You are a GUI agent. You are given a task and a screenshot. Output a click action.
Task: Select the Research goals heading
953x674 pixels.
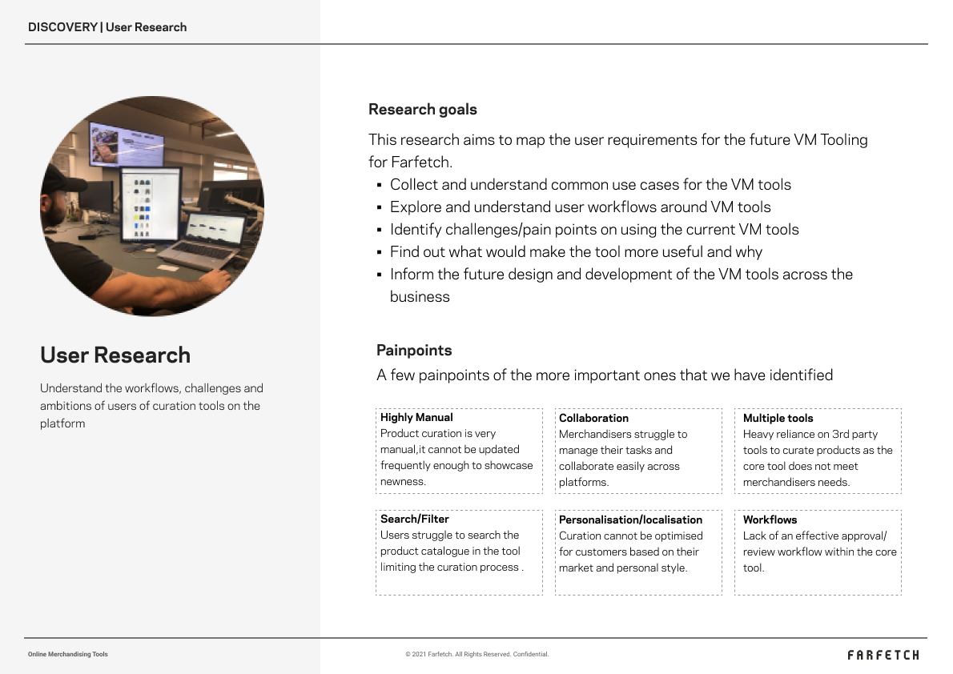tap(422, 110)
